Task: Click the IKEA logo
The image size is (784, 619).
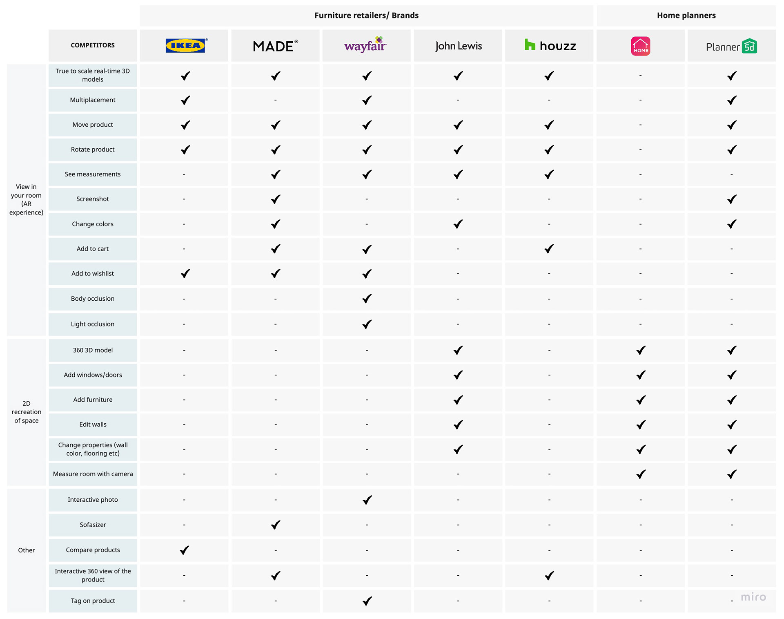Action: pos(187,45)
